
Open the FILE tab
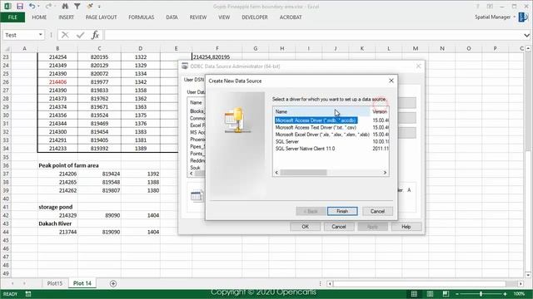[x=12, y=17]
